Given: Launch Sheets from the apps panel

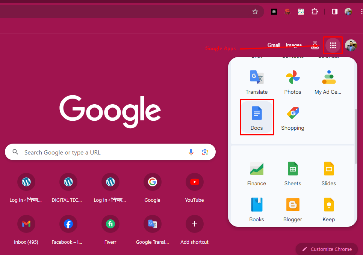Looking at the screenshot, I should point(293,174).
